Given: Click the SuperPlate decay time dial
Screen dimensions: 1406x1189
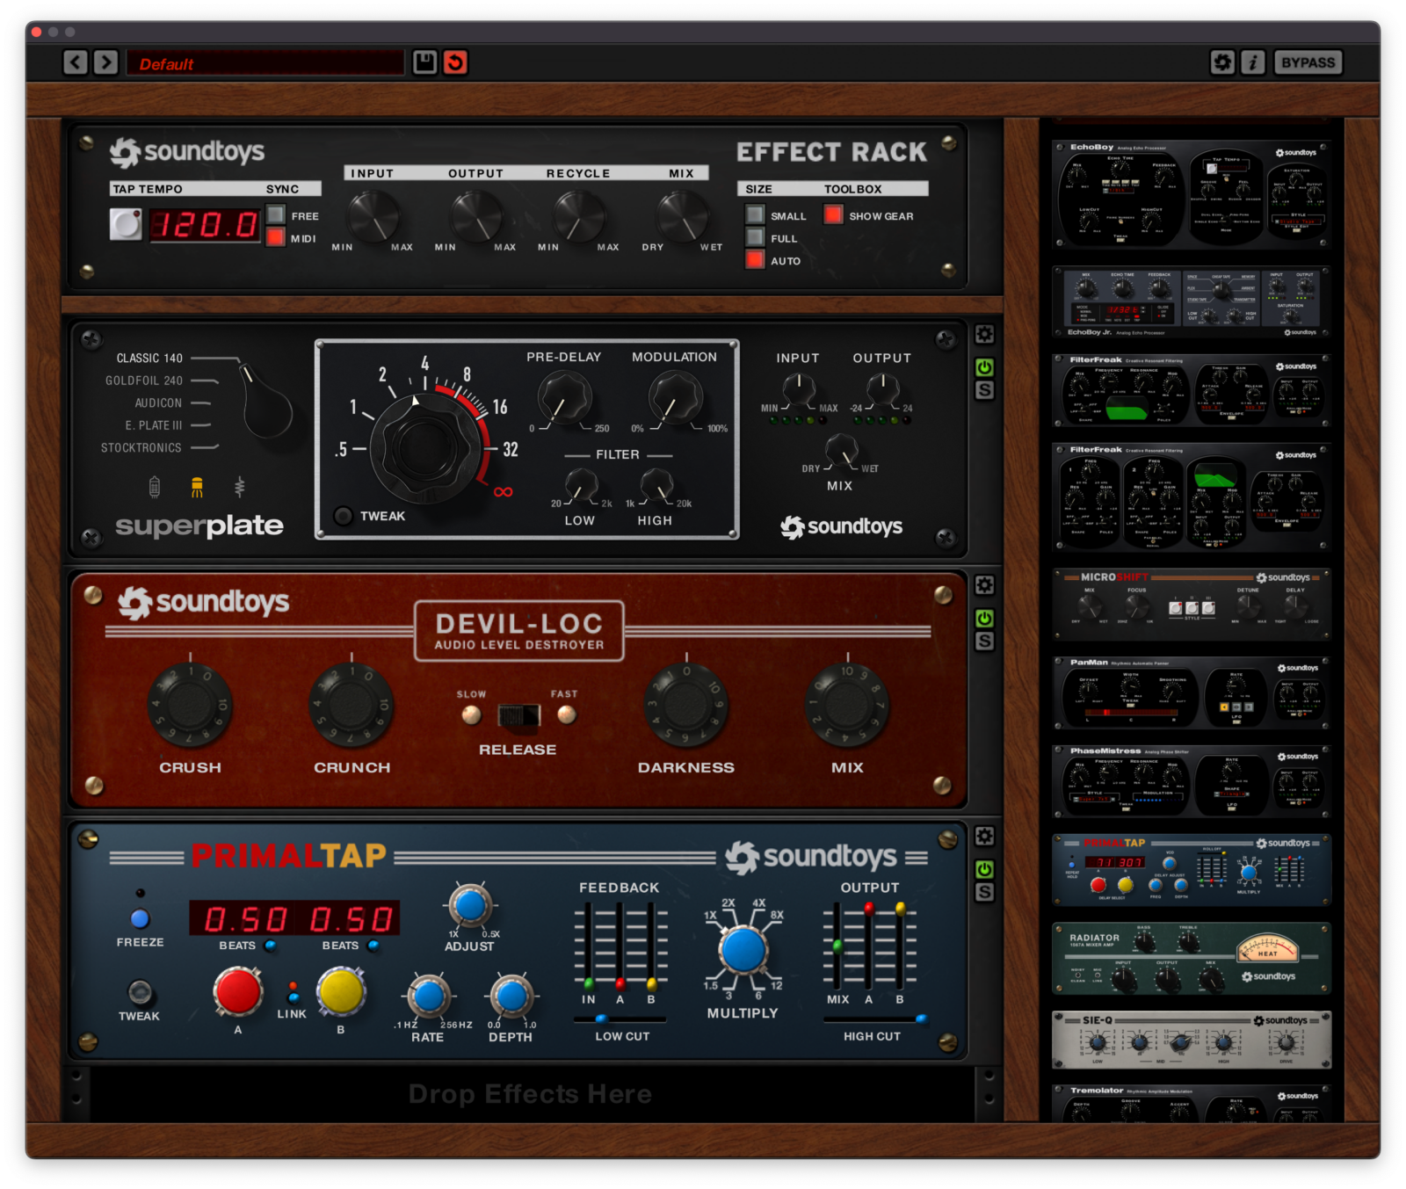Looking at the screenshot, I should (x=426, y=448).
